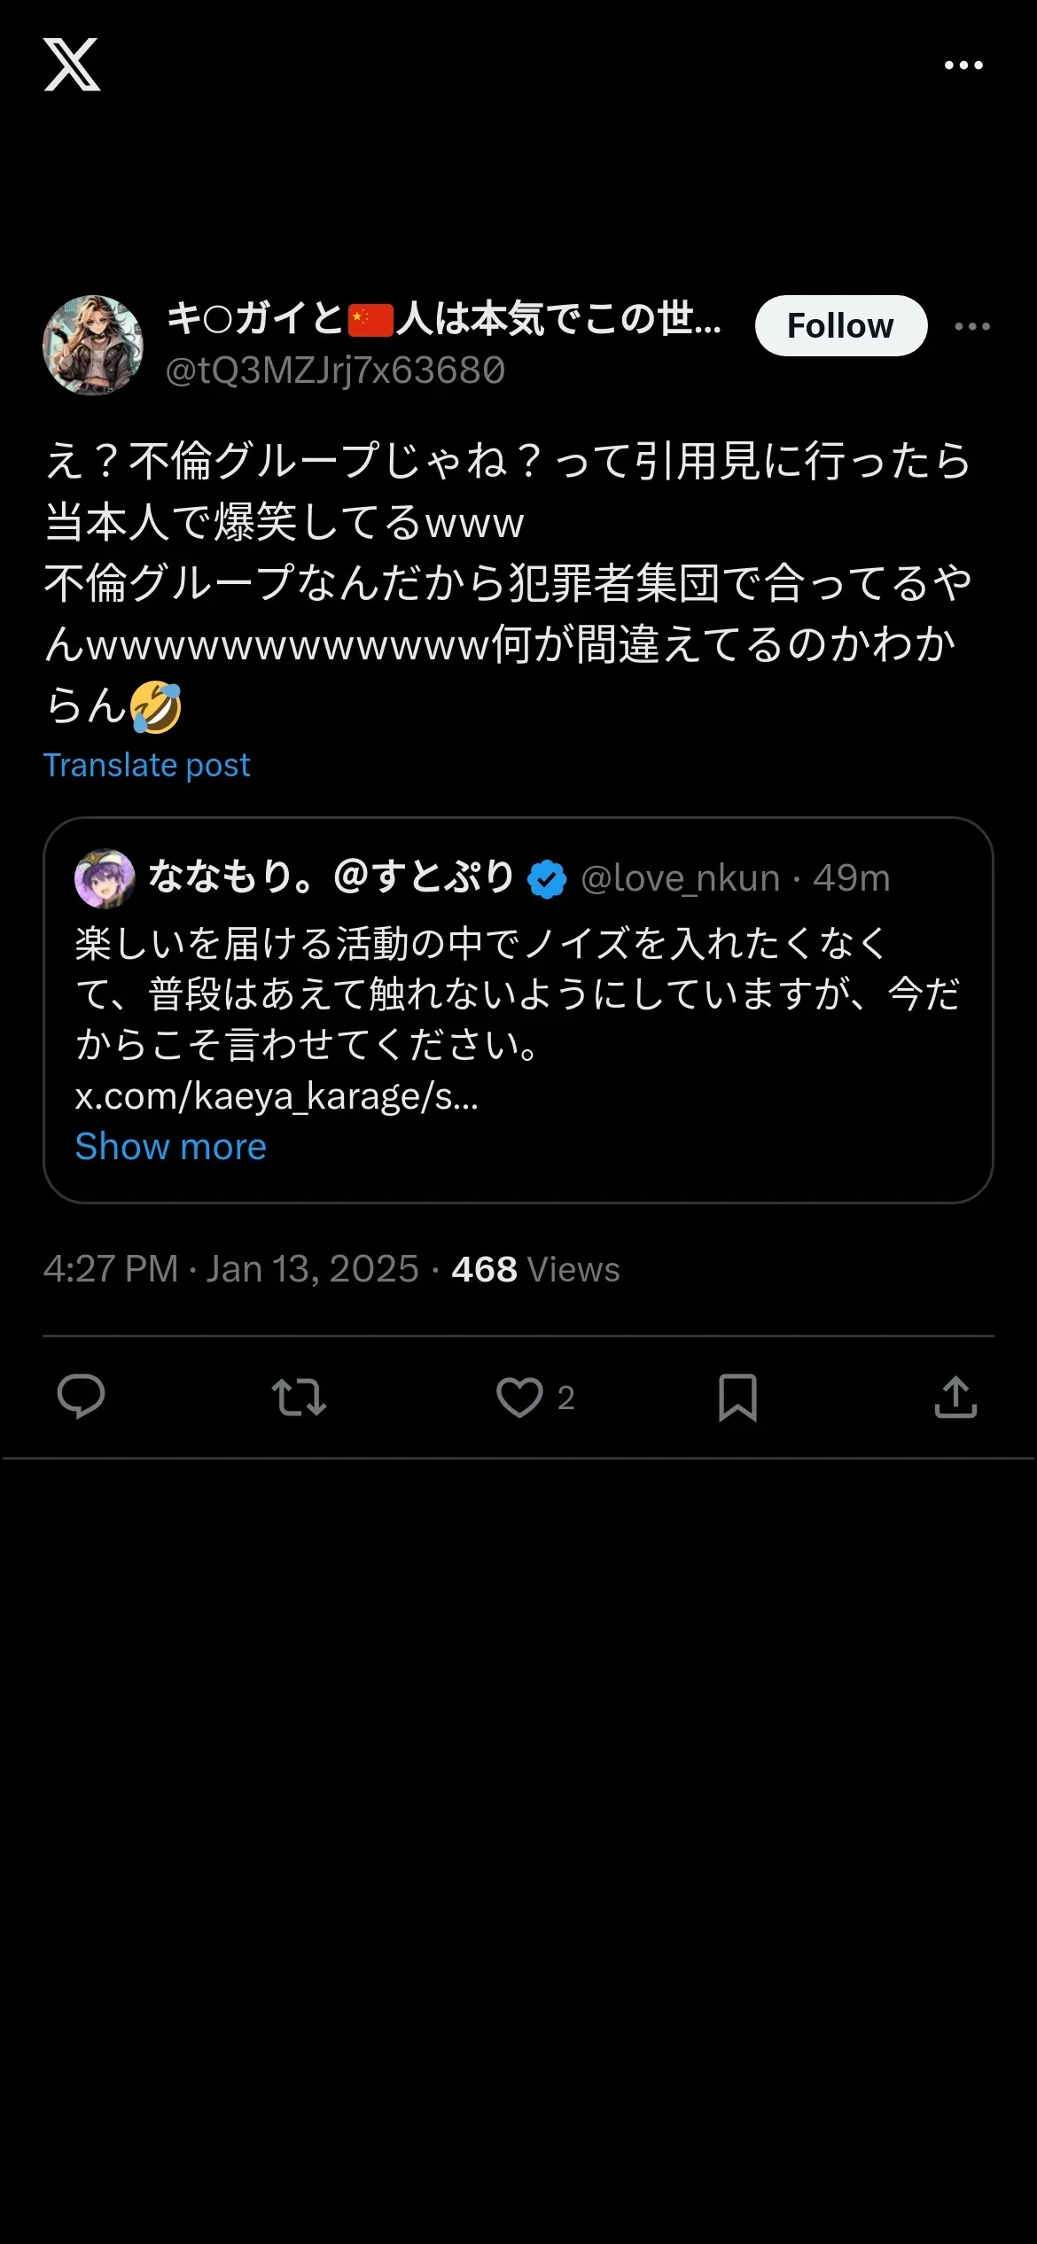This screenshot has height=2244, width=1037.
Task: Open the post's three-dot options menu
Action: tap(972, 326)
